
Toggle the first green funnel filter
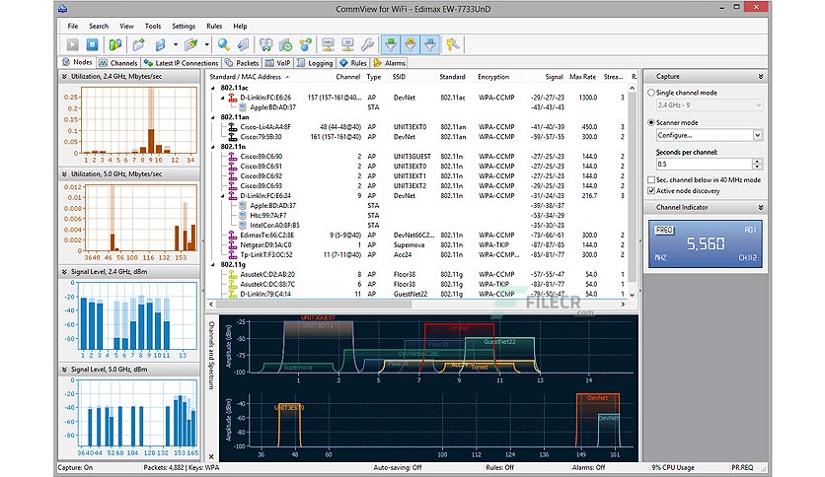[391, 45]
